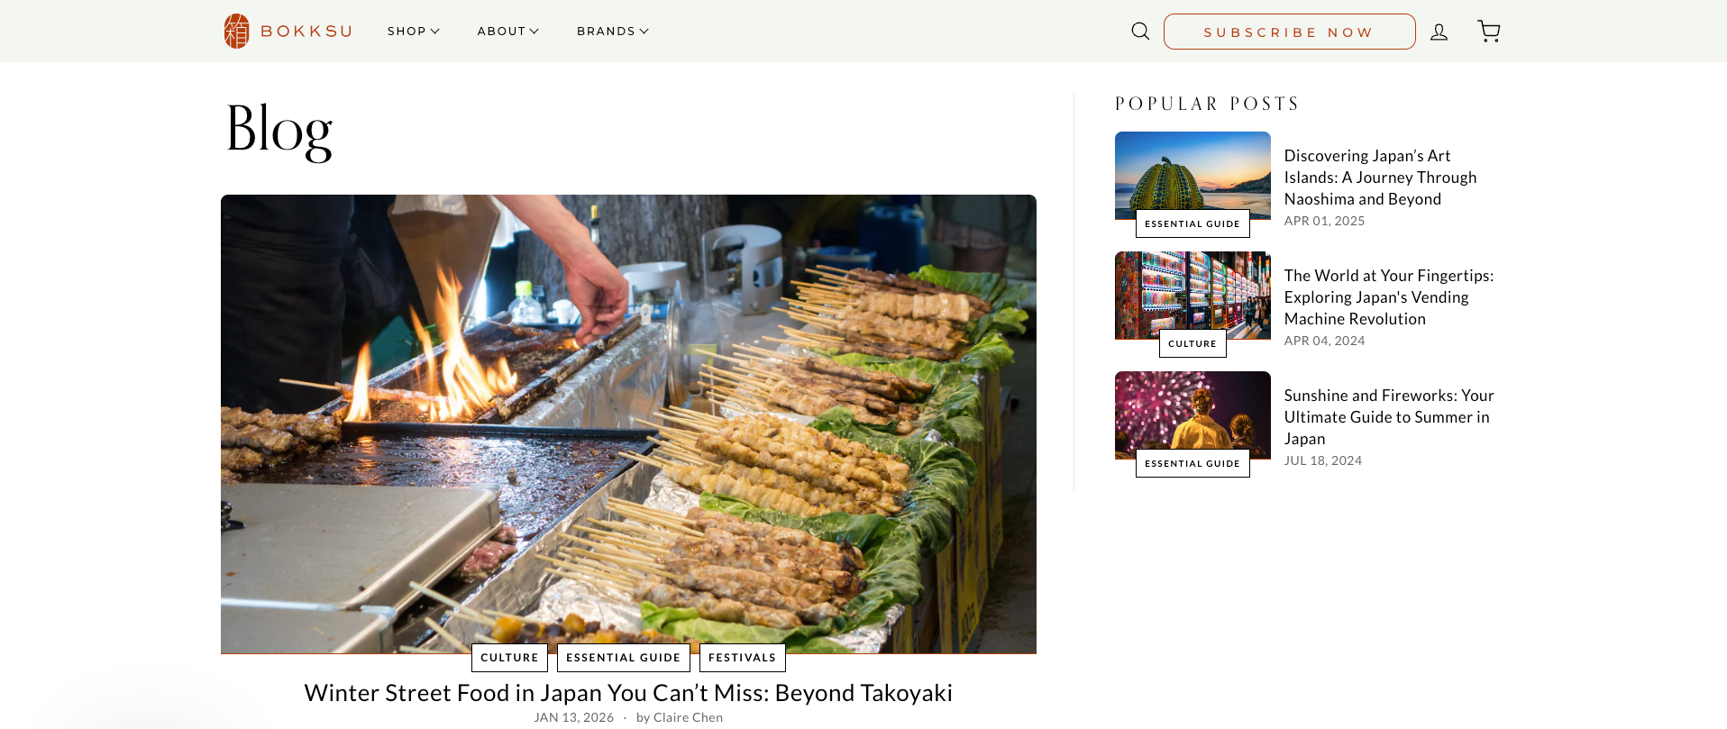Expand the About dropdown menu
Screen dimensions: 1727x729
(508, 32)
